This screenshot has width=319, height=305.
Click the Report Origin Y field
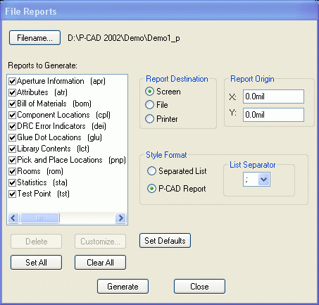273,115
